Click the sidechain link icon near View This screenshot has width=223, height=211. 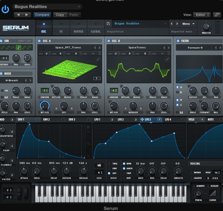point(217,15)
